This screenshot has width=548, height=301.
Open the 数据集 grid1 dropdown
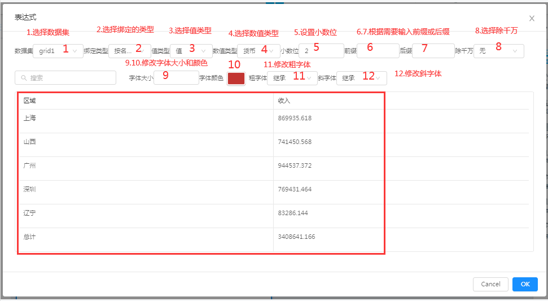tap(58, 51)
